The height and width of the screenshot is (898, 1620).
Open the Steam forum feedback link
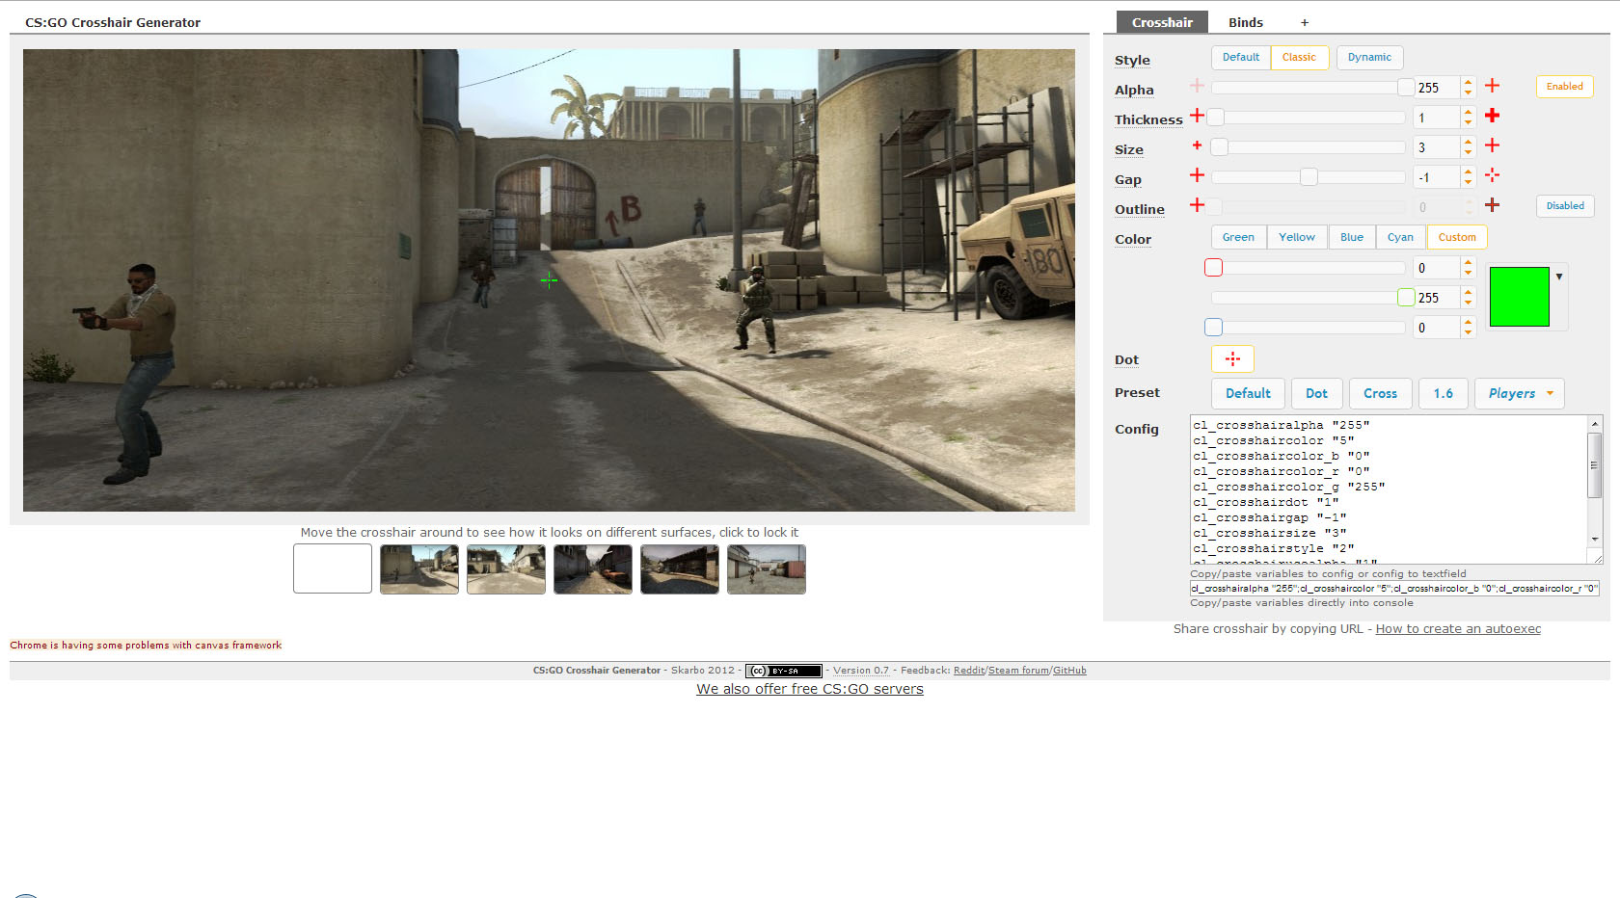1018,671
